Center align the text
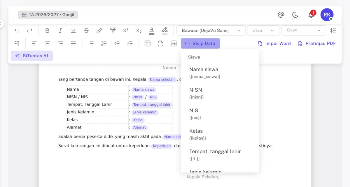Screen dimensions: 350x187 pyautogui.click(x=47, y=44)
